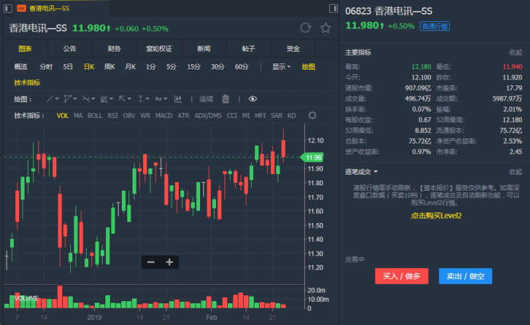Viewport: 530px width, 325px height.
Task: Collapse 逐笔成交 section via 收起
Action: coord(515,172)
